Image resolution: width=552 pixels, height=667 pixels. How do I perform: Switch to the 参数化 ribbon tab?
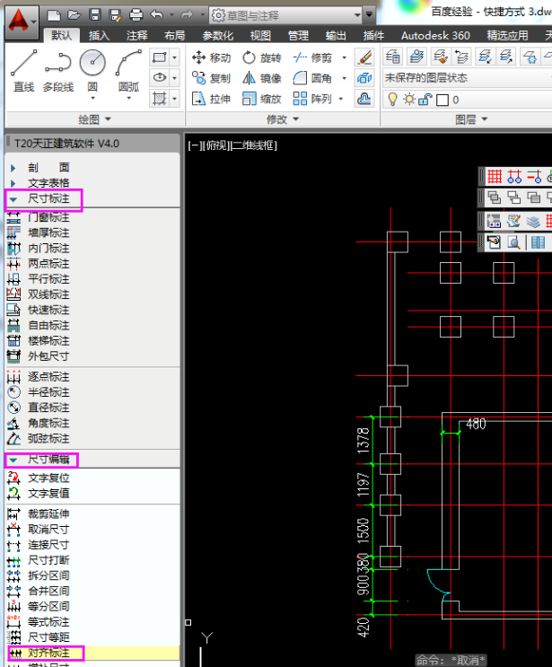coord(218,36)
